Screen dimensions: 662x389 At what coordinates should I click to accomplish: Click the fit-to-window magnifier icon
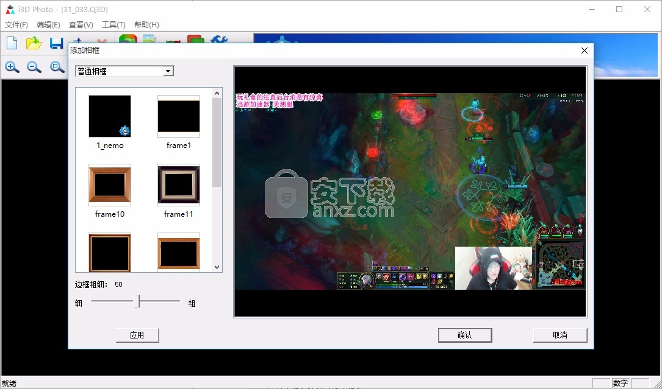[x=57, y=67]
